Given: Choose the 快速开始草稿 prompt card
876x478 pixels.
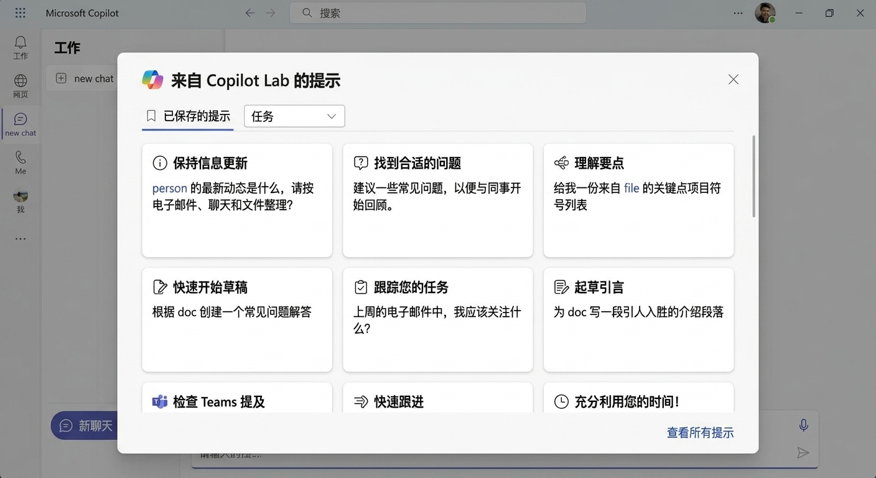Looking at the screenshot, I should click(237, 320).
